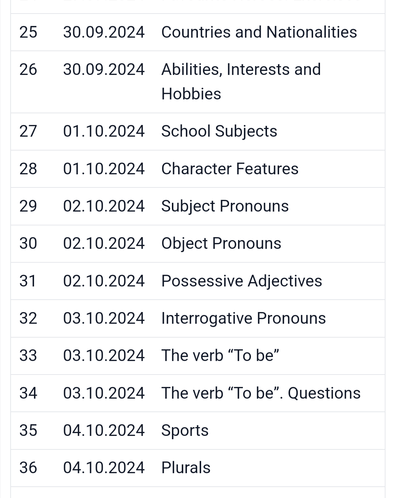The height and width of the screenshot is (498, 395).
Task: Click the 04.10.2024 date beside Sports
Action: 104,430
